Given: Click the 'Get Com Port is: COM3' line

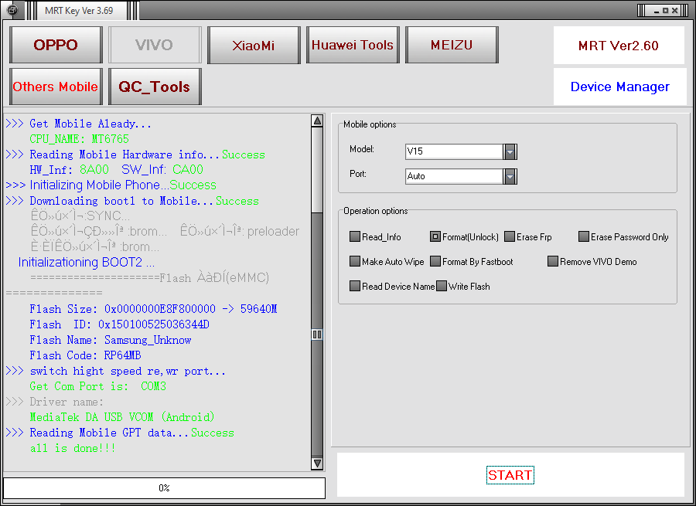Looking at the screenshot, I should 97,386.
